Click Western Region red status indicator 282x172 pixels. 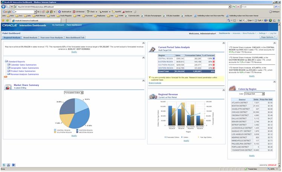click(213, 68)
